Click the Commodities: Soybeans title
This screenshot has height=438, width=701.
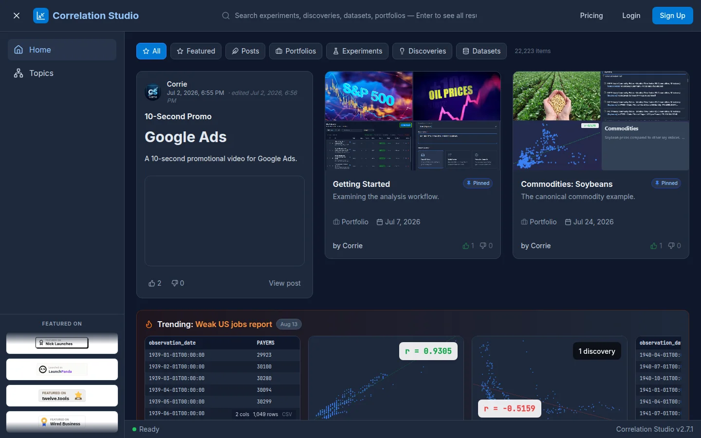coord(567,184)
